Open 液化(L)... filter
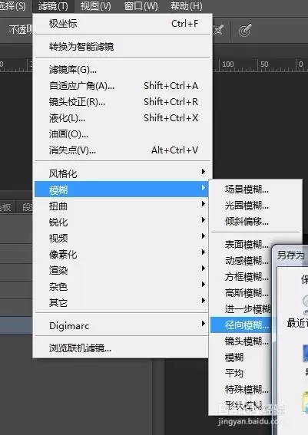Viewport: 308px width, 435px height. pos(122,118)
